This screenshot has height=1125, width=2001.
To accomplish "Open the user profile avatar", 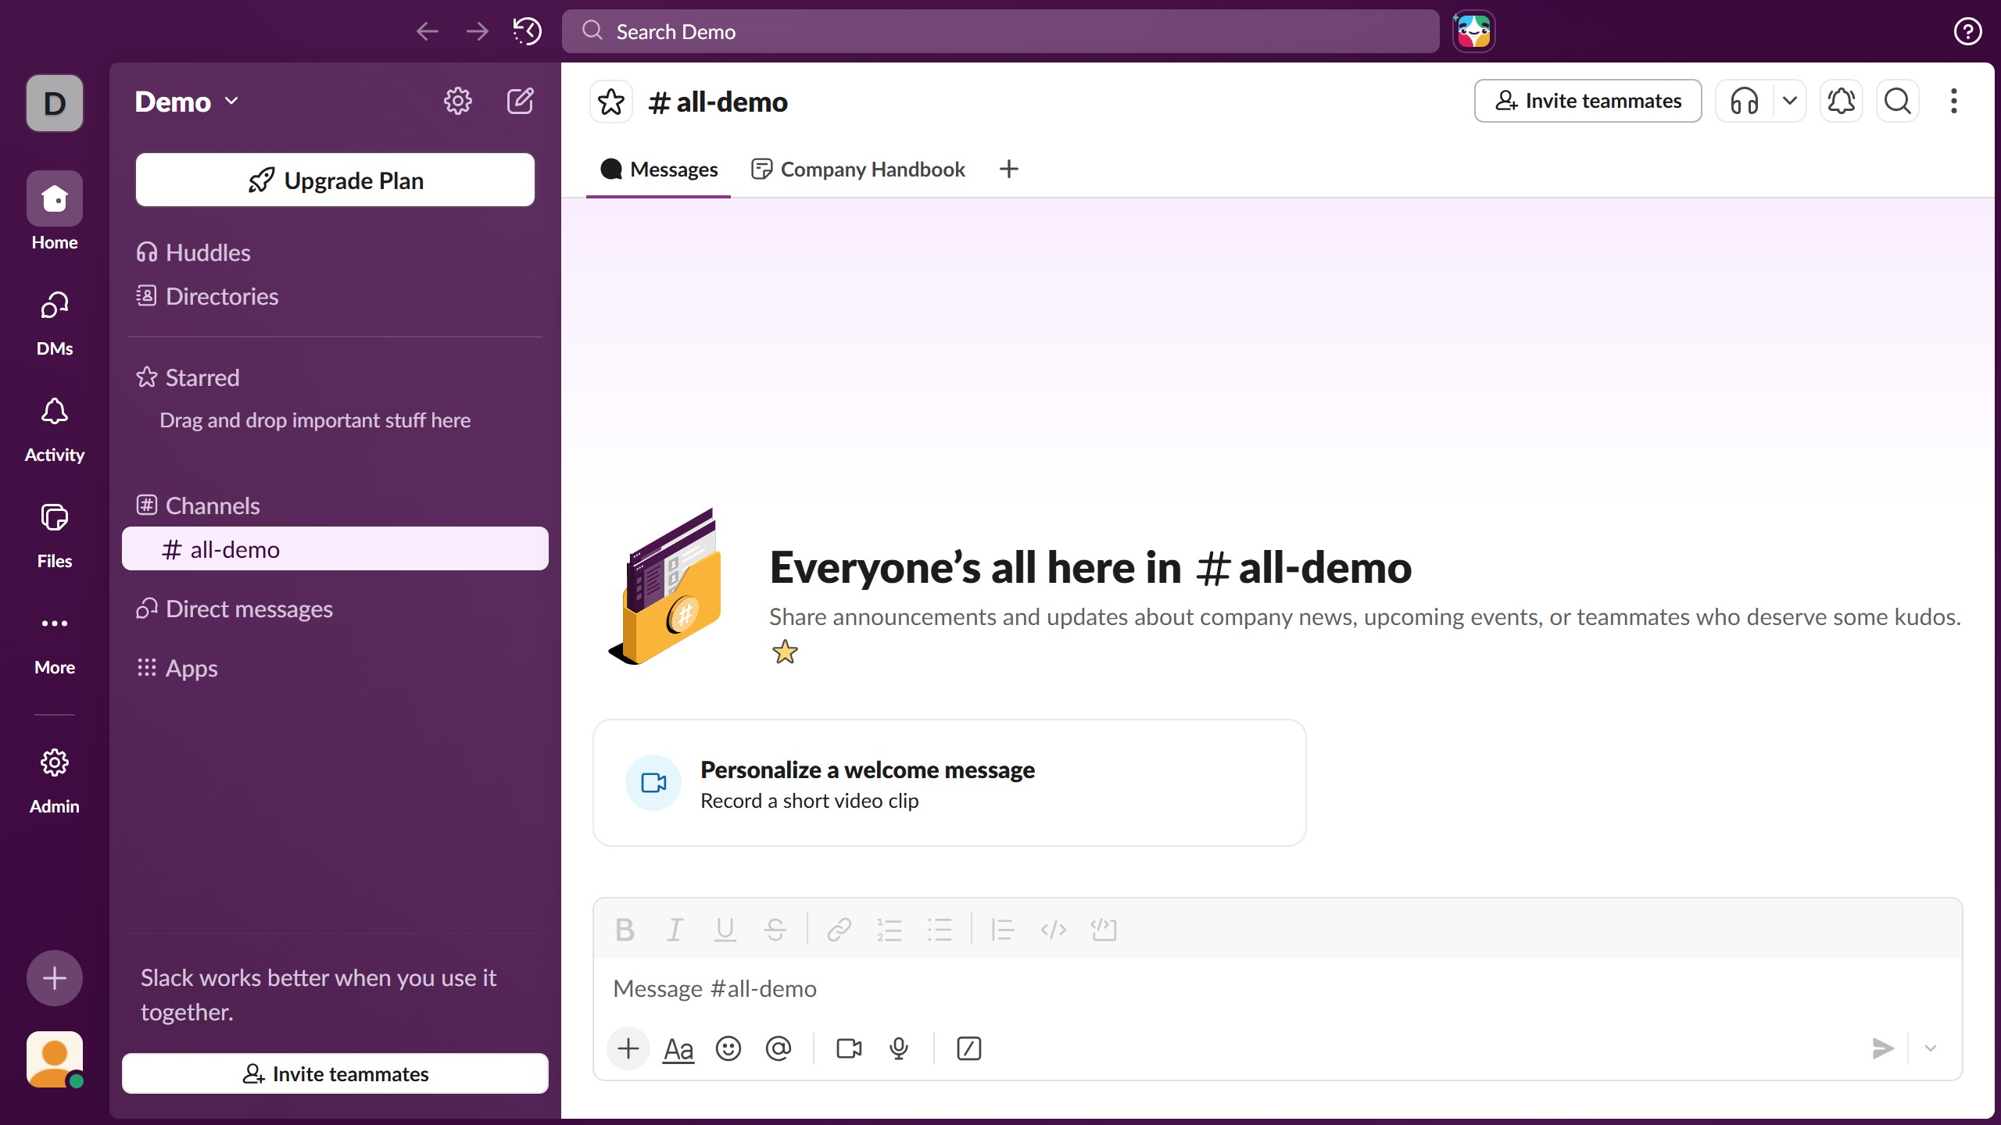I will click(x=55, y=1059).
